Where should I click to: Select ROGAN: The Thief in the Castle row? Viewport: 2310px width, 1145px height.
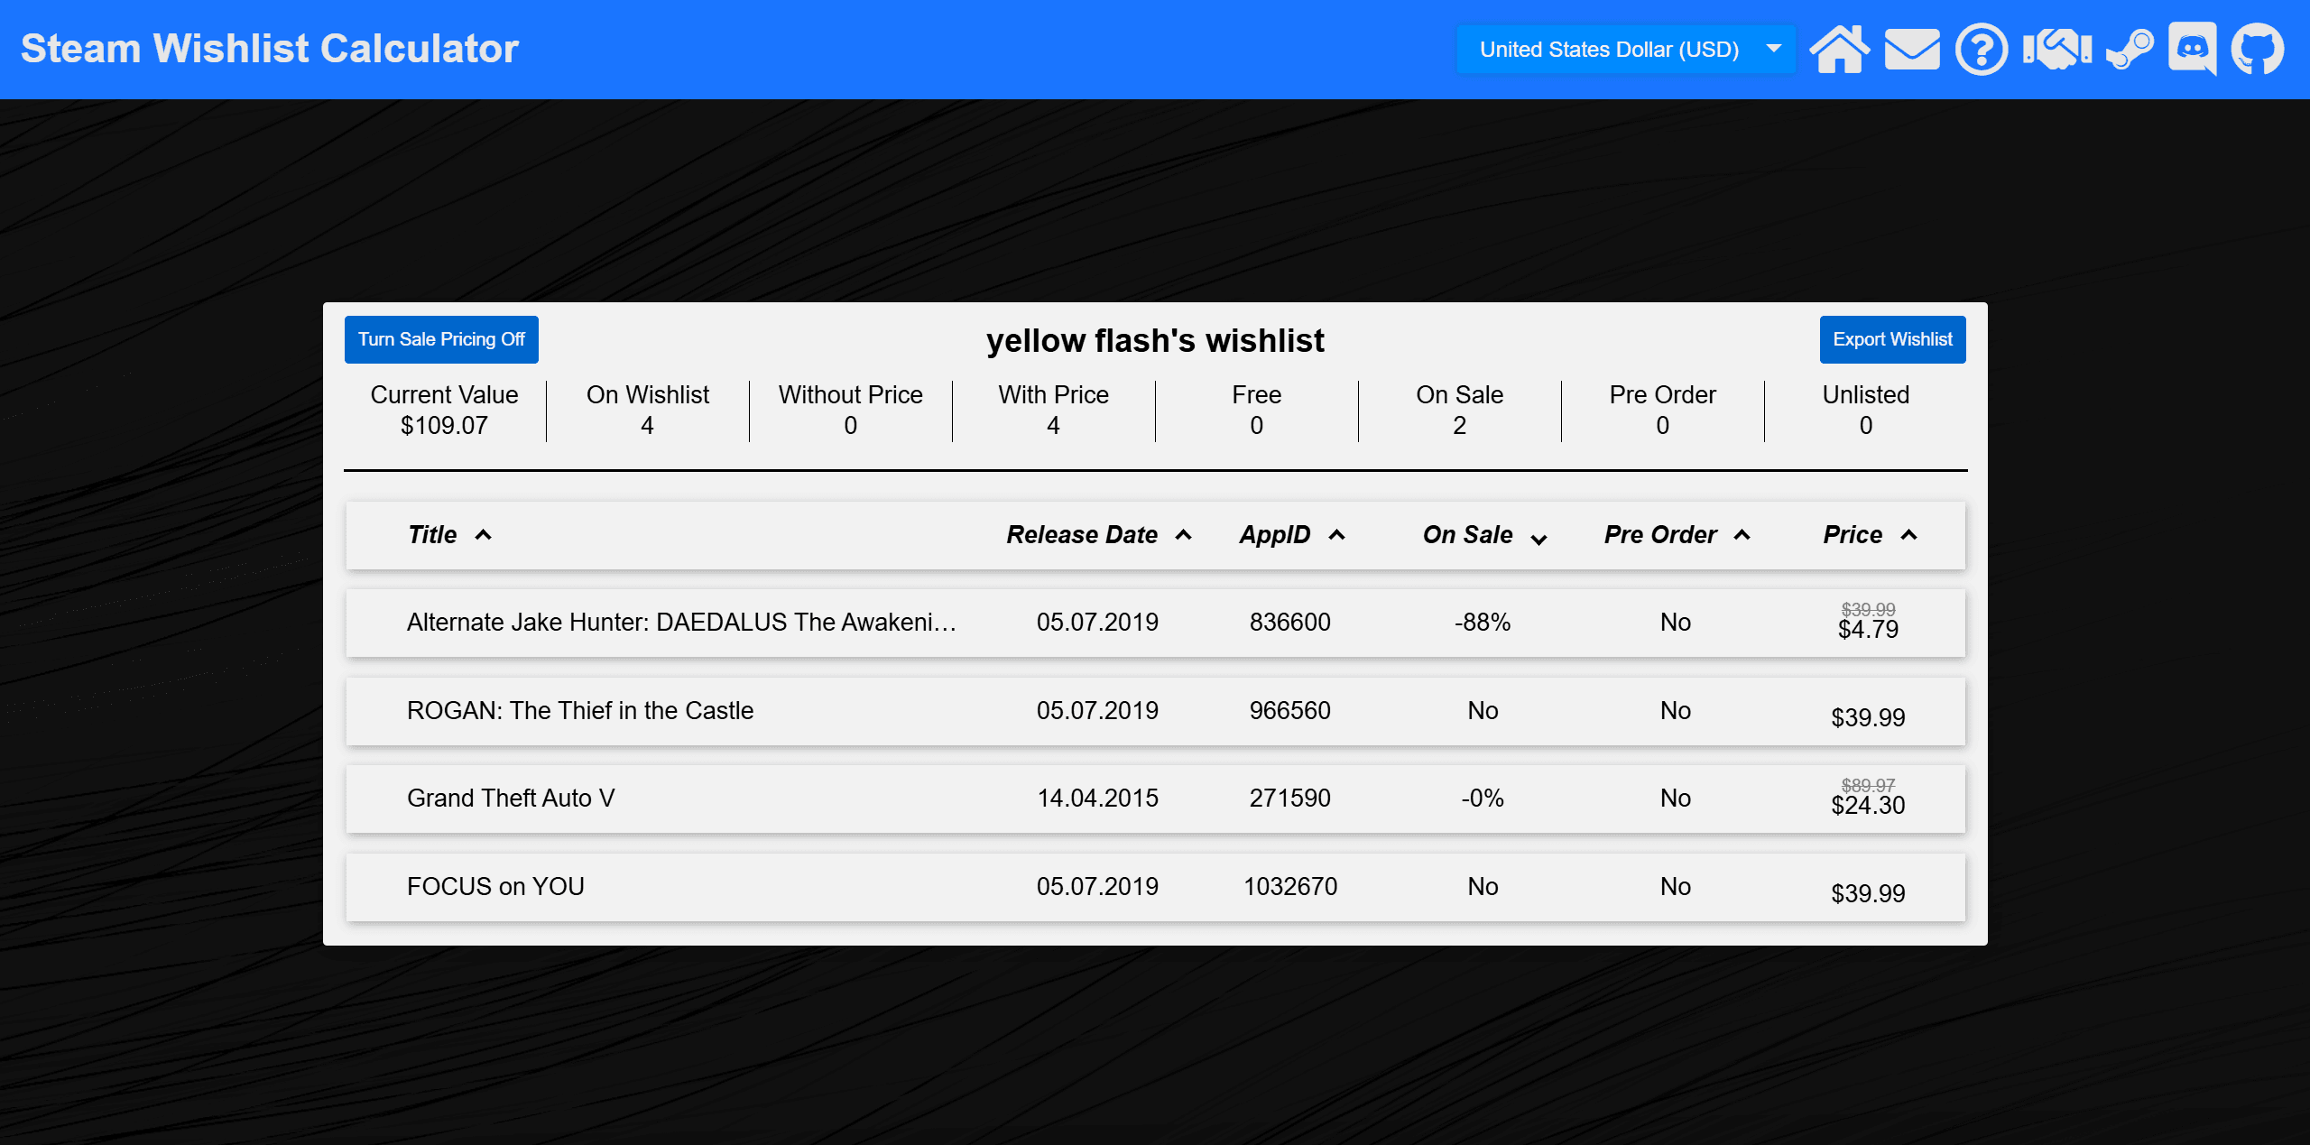pyautogui.click(x=1155, y=711)
